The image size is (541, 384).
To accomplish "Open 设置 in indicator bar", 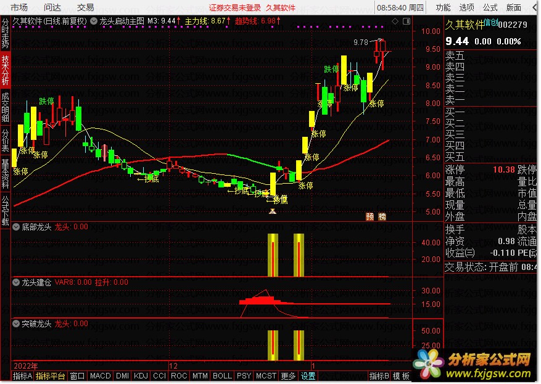I will [308, 376].
